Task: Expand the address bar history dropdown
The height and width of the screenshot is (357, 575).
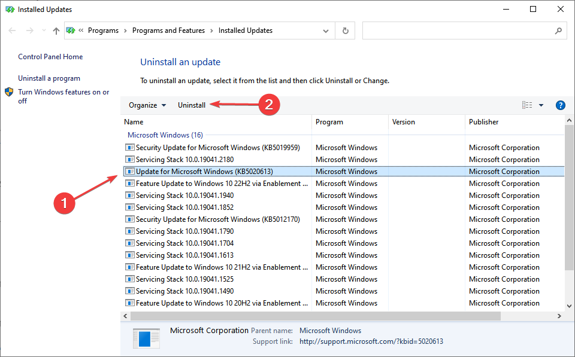Action: pyautogui.click(x=326, y=31)
